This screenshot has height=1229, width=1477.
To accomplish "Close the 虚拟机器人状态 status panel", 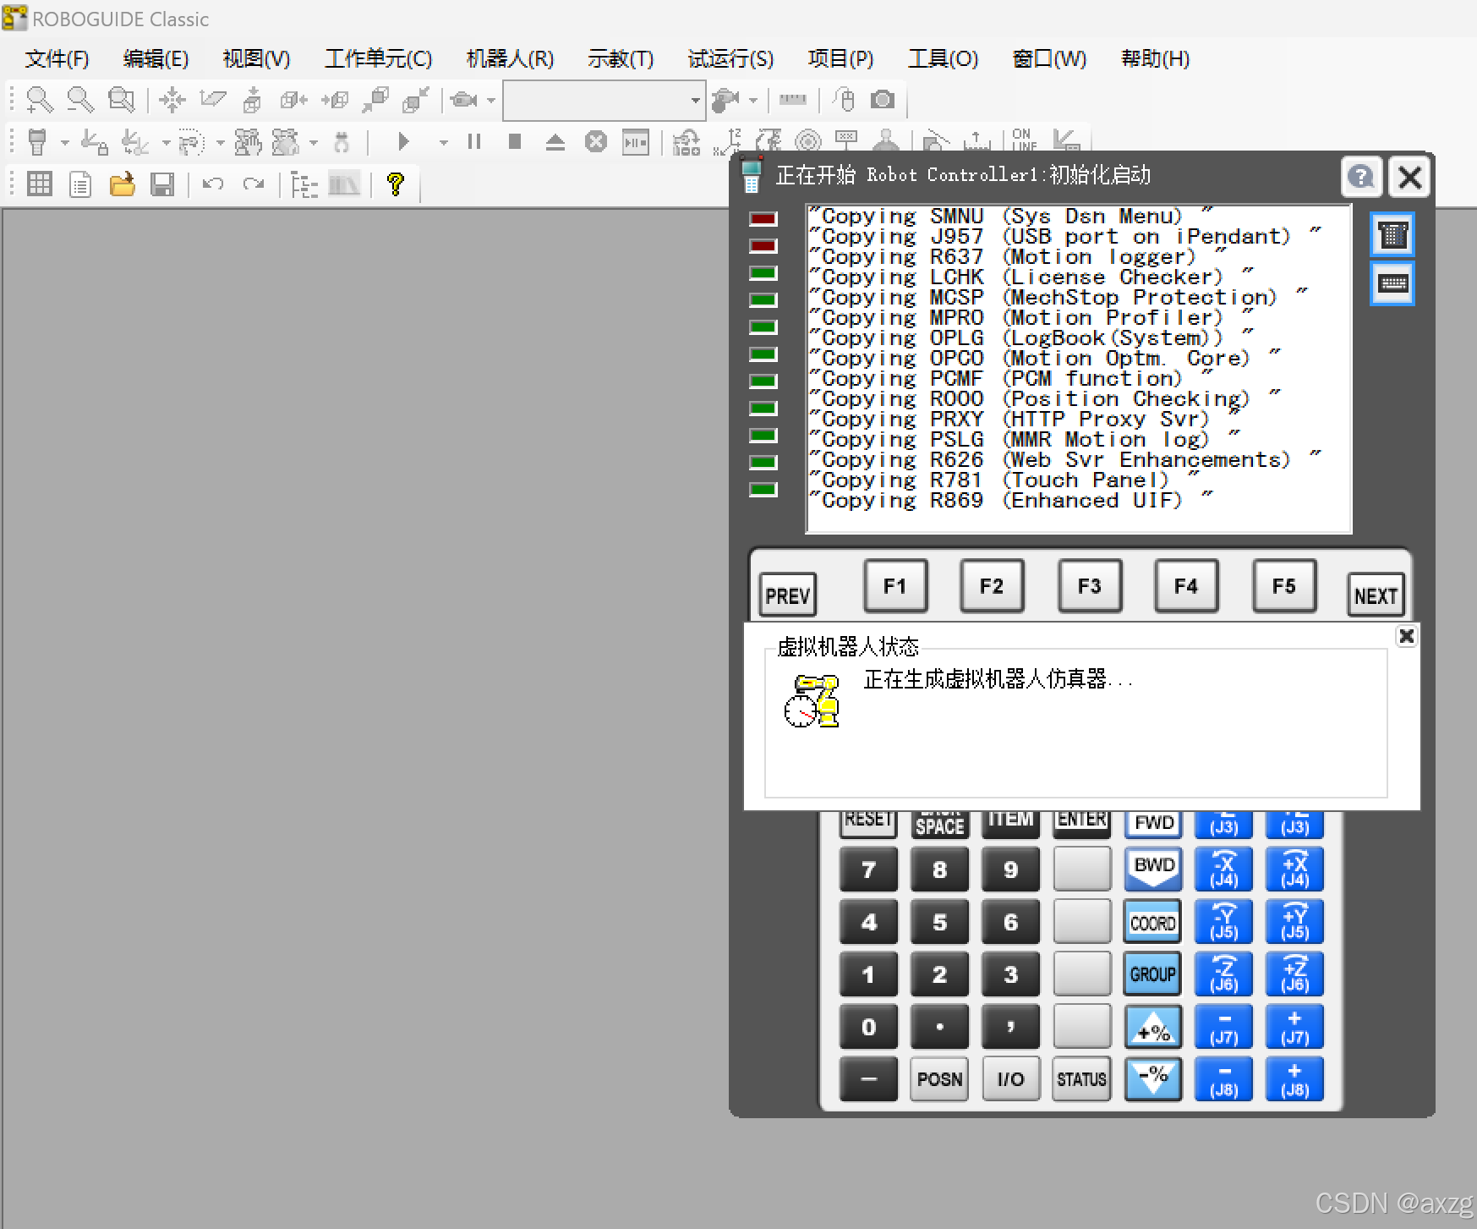I will tap(1406, 636).
